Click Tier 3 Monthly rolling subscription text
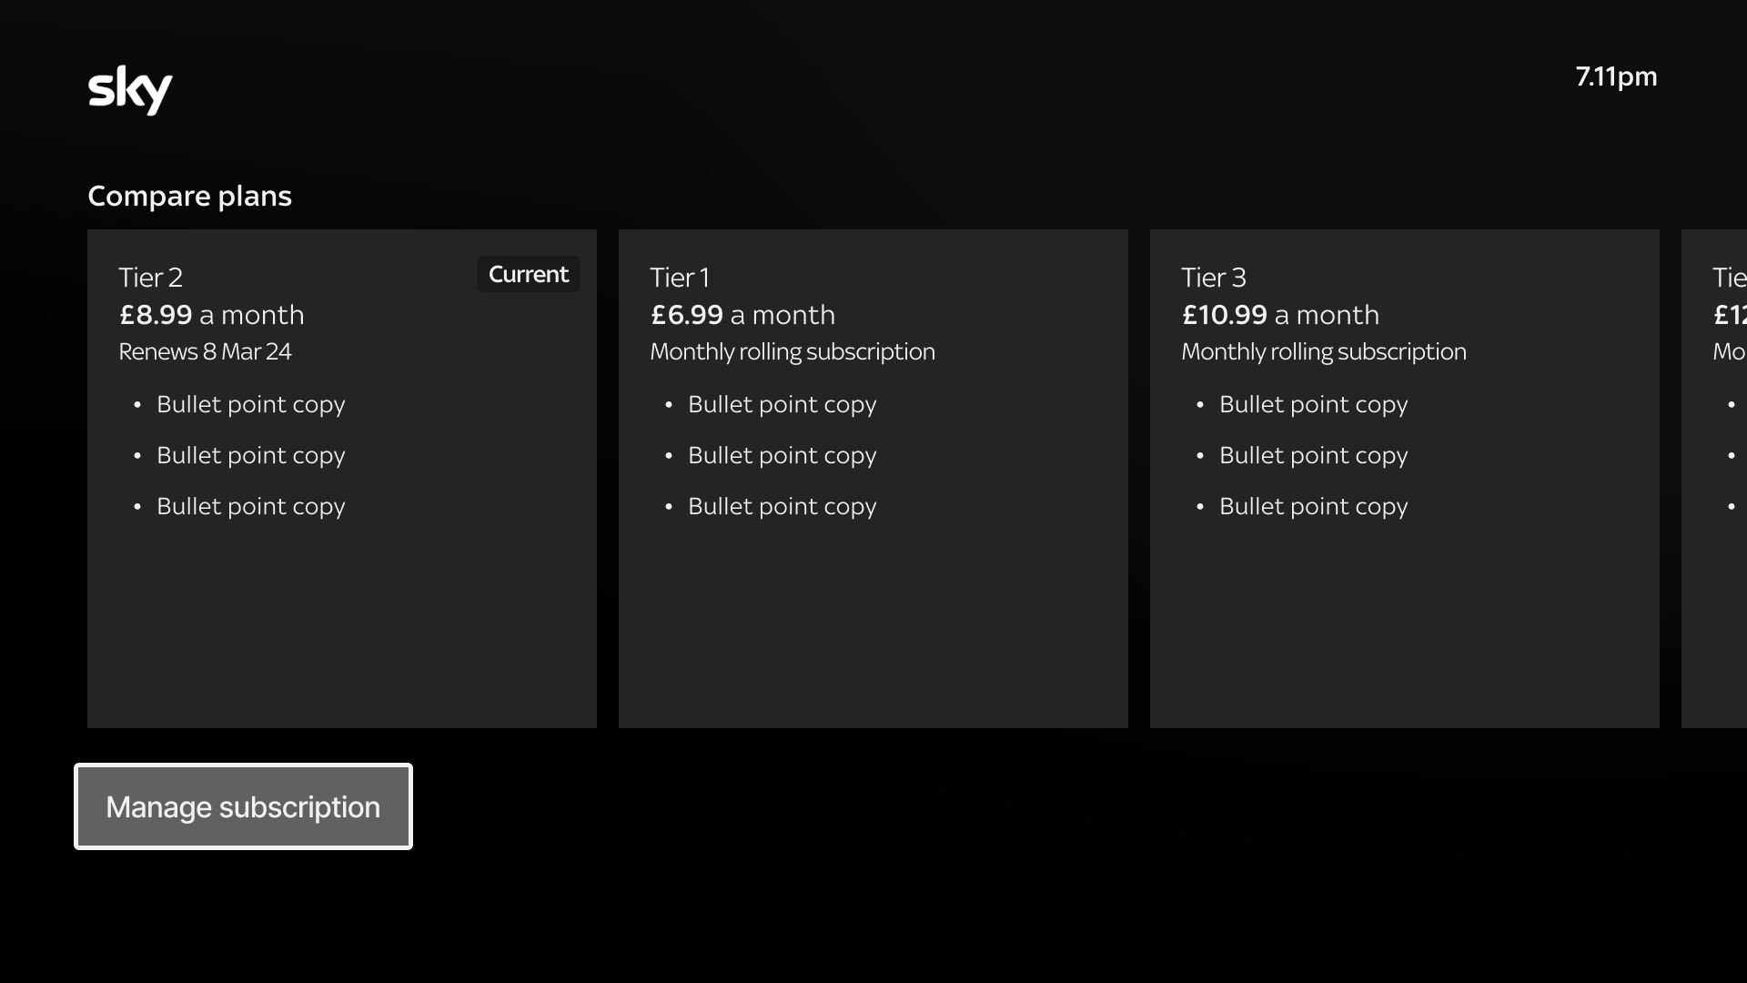The image size is (1747, 983). click(1323, 351)
